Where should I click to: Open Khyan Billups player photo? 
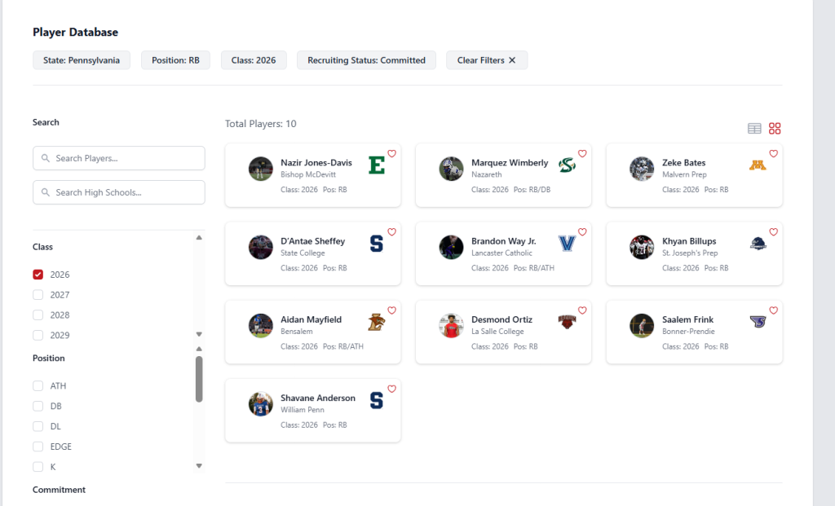pos(642,247)
